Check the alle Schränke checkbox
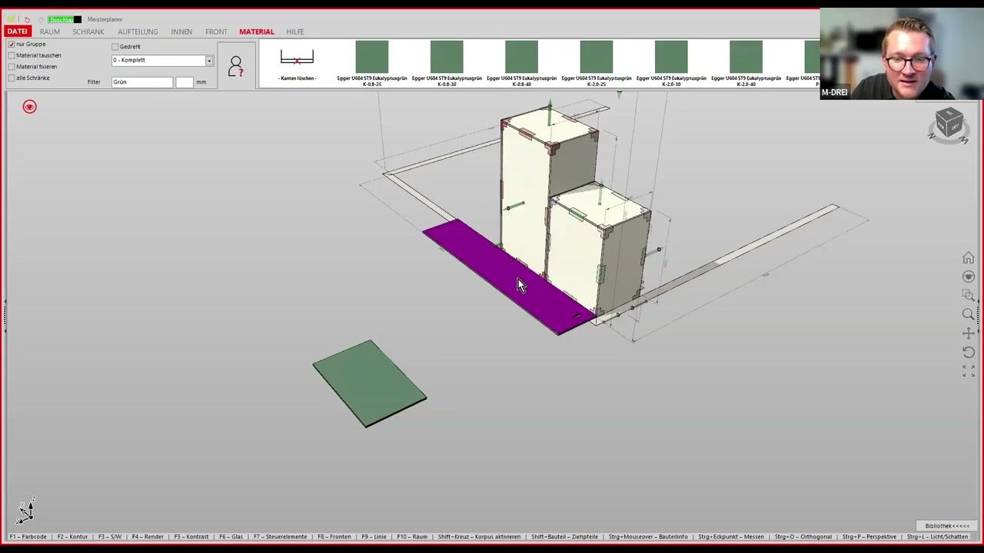This screenshot has width=984, height=553. 12,78
